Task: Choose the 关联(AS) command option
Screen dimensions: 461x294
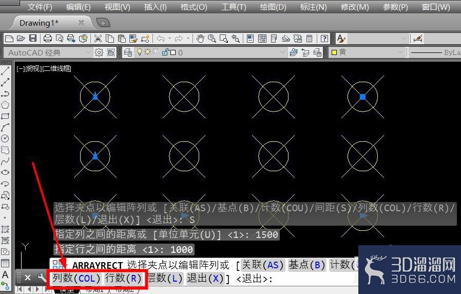Action: (263, 265)
